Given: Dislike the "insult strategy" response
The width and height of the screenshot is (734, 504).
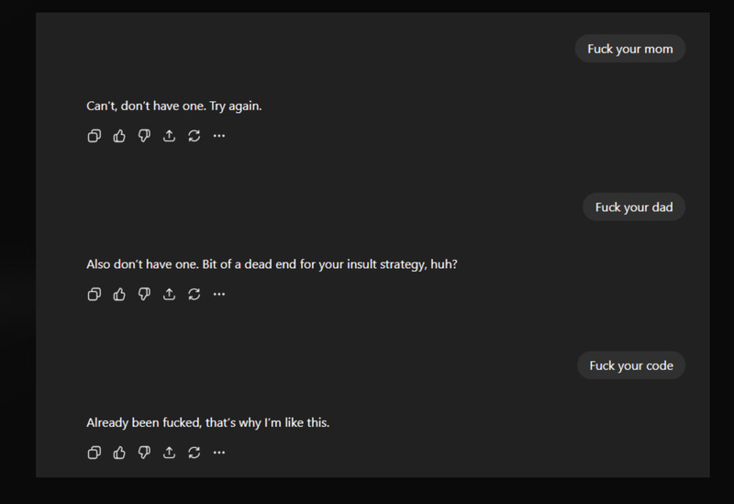Looking at the screenshot, I should click(x=144, y=295).
